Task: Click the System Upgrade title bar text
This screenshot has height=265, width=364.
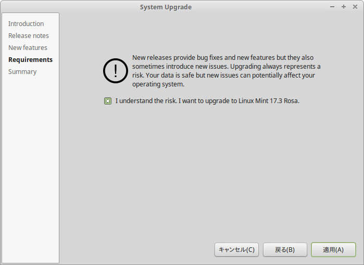Action: pos(166,7)
